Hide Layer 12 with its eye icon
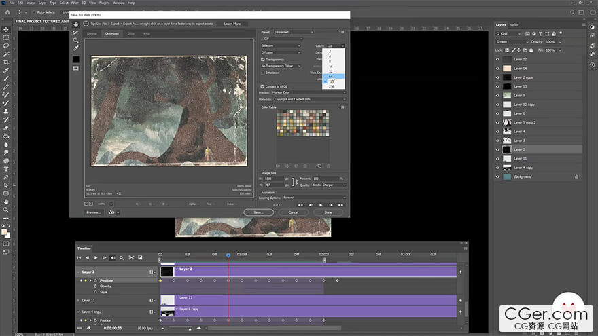This screenshot has width=598, height=336. click(x=497, y=59)
